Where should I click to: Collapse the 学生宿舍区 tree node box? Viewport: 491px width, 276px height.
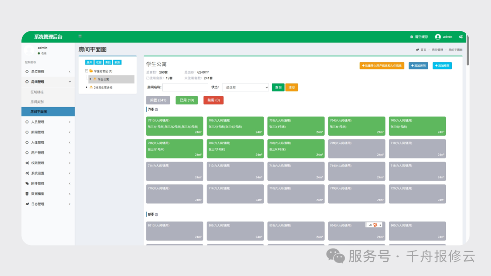point(86,71)
